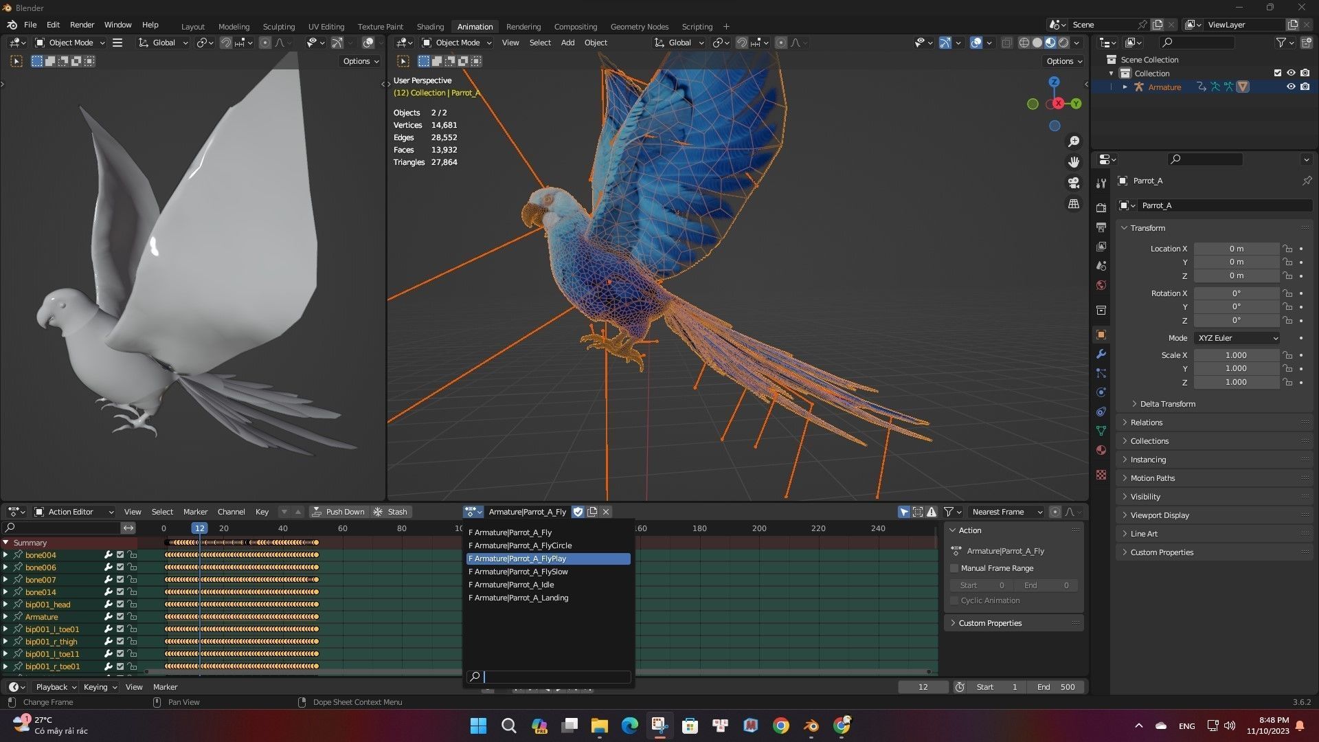
Task: Open the Action Editor mode dropdown
Action: [74, 512]
